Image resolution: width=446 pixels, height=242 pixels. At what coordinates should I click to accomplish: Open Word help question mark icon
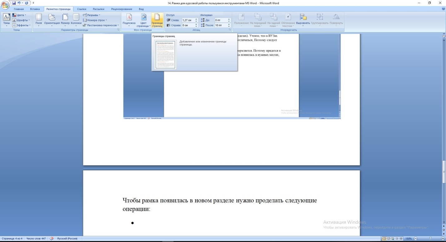pyautogui.click(x=444, y=9)
